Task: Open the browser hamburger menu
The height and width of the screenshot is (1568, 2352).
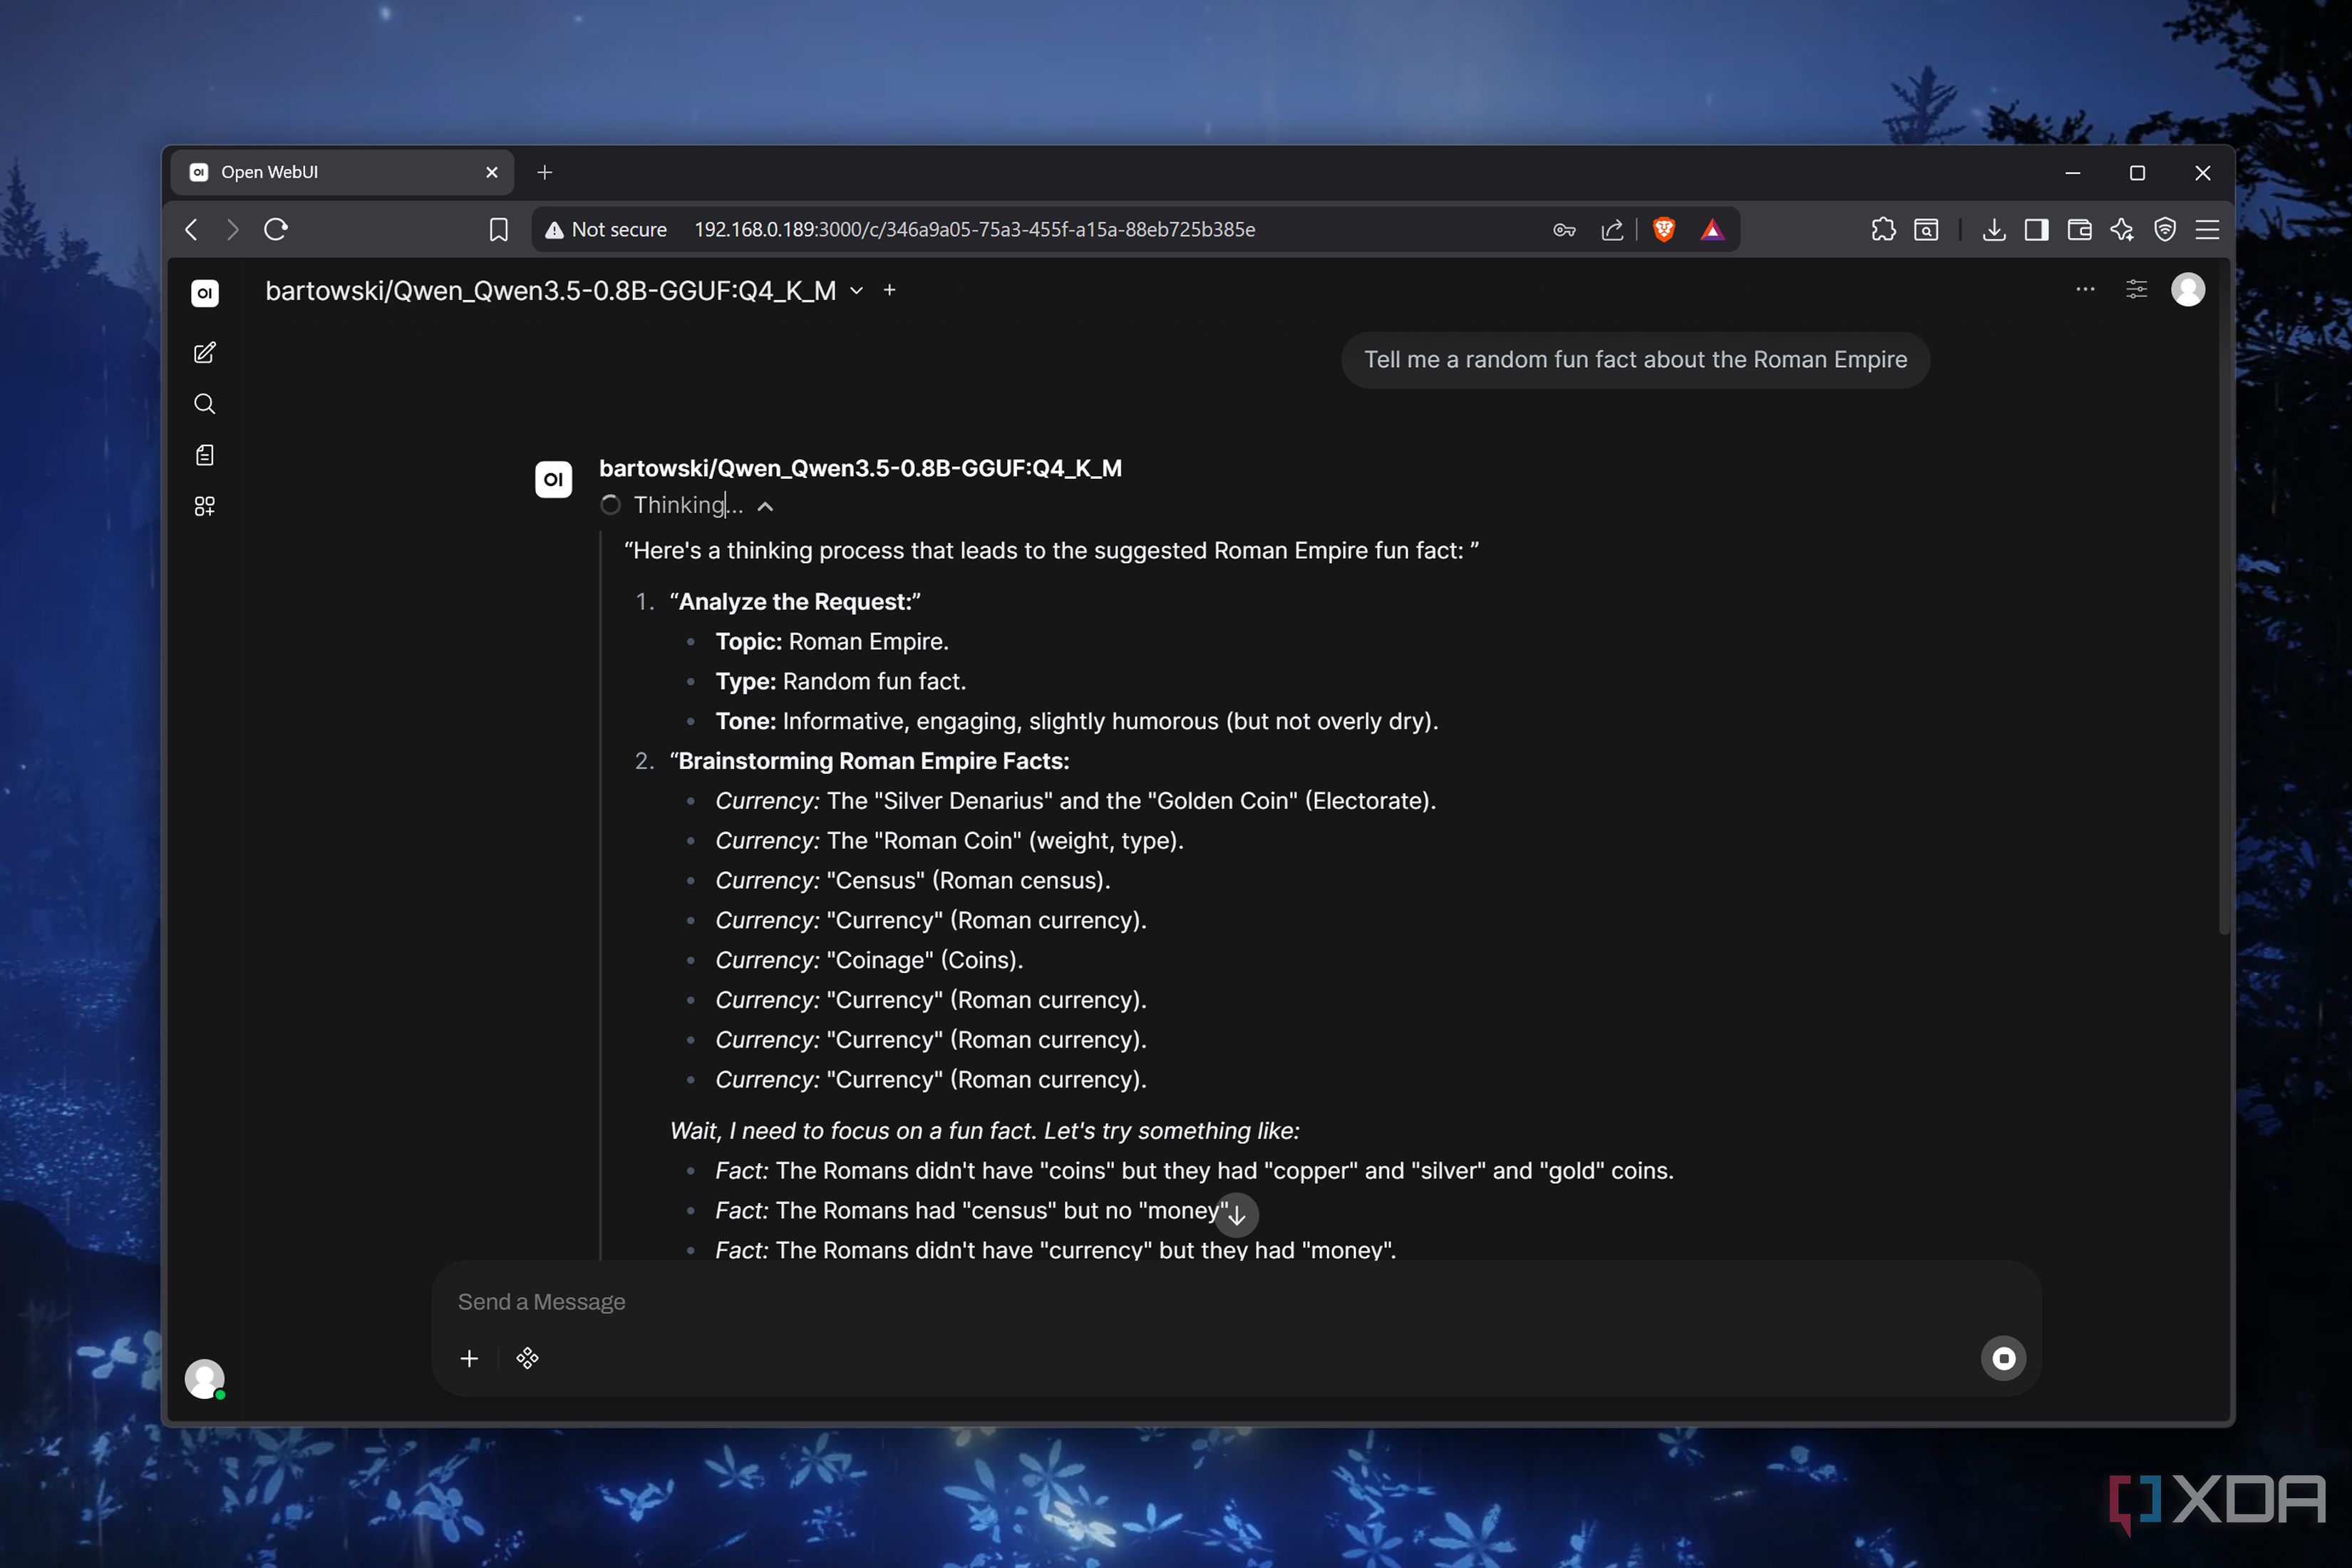Action: click(x=2208, y=230)
